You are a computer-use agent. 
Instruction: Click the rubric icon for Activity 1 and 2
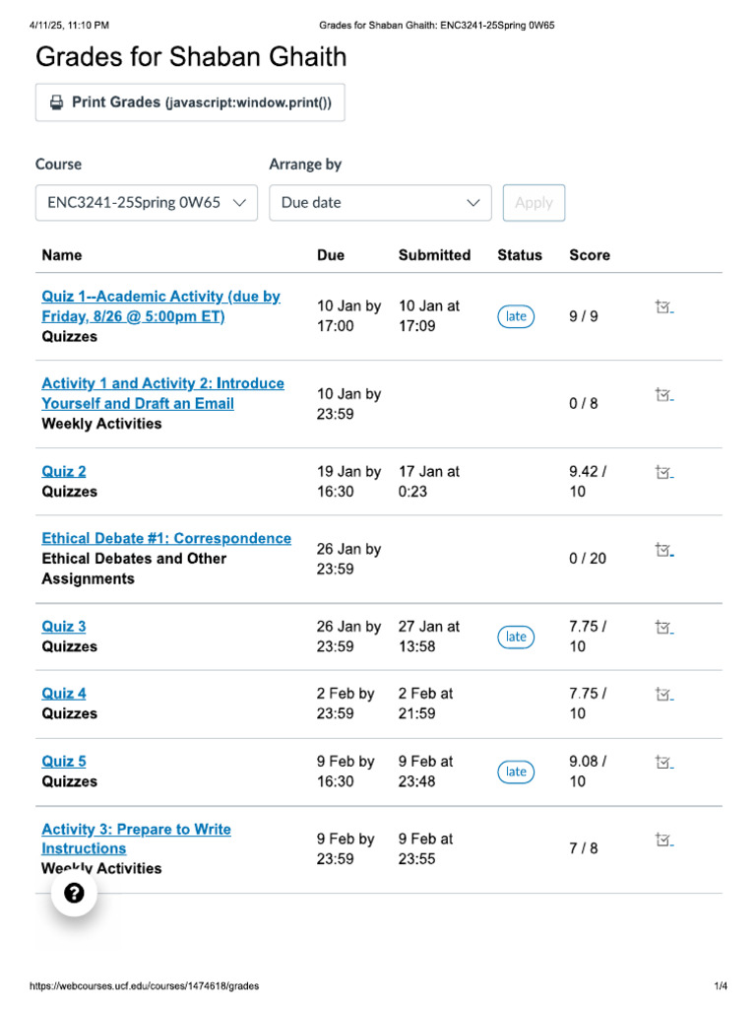[664, 394]
